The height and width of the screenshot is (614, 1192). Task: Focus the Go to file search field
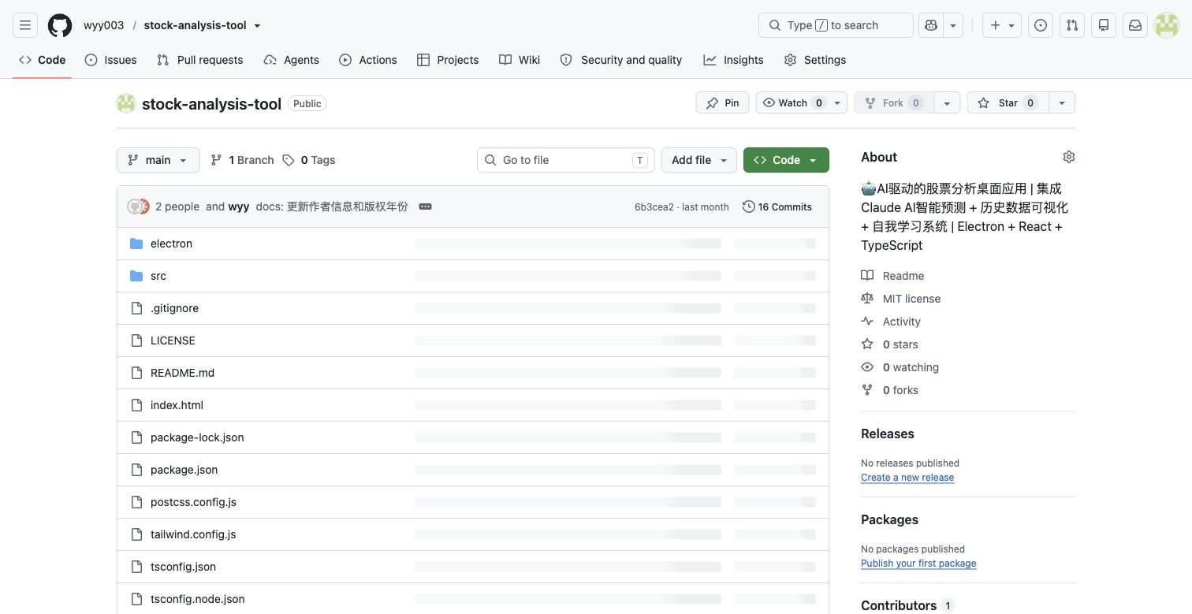tap(566, 160)
